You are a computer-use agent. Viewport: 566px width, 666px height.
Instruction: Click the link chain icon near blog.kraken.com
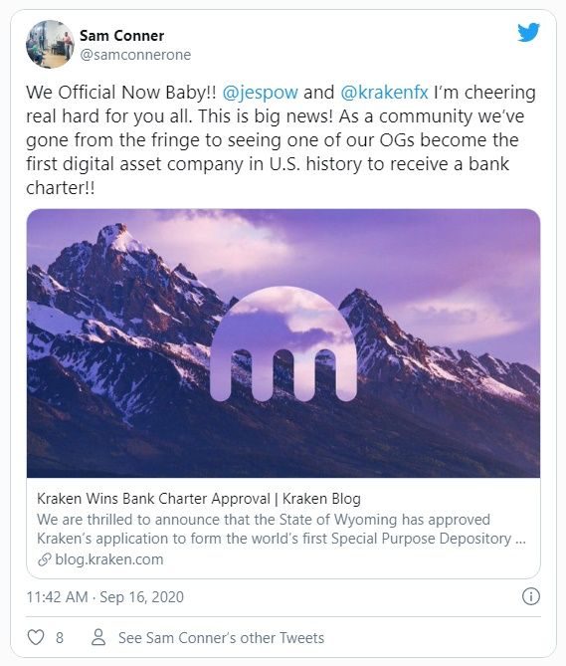pyautogui.click(x=45, y=559)
